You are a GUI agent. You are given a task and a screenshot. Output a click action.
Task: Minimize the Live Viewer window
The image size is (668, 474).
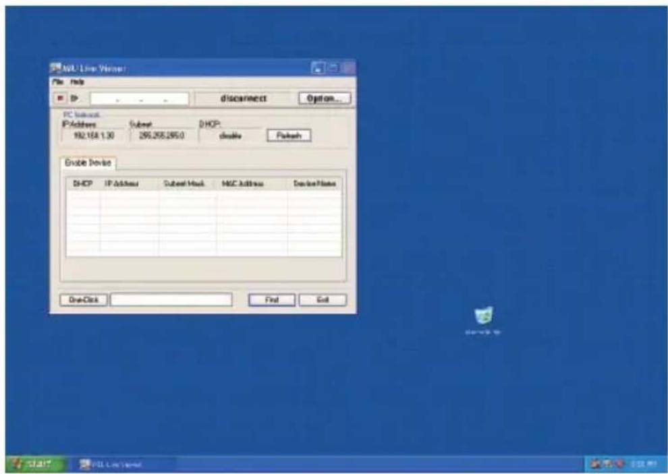point(318,68)
